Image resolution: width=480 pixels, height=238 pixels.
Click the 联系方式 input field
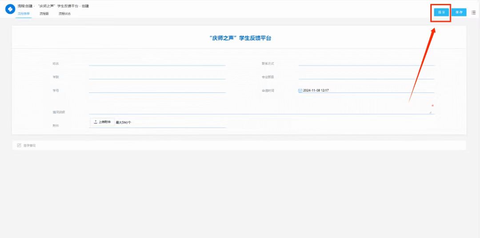[366, 63]
